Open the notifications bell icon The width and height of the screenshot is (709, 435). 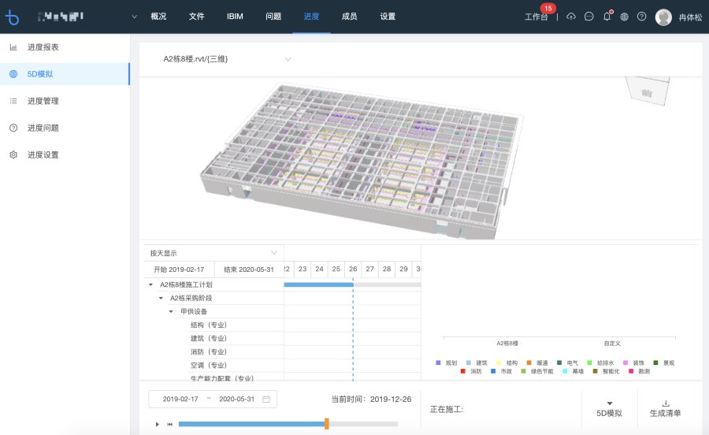[607, 17]
